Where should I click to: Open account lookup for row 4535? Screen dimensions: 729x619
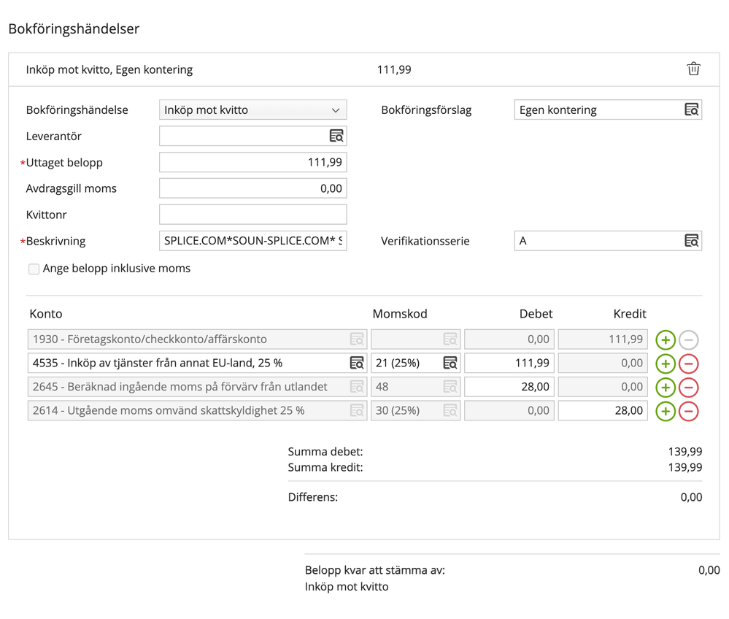pyautogui.click(x=356, y=363)
